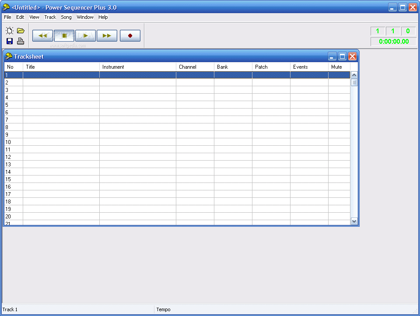Click the Save floppy disk icon

pyautogui.click(x=10, y=41)
